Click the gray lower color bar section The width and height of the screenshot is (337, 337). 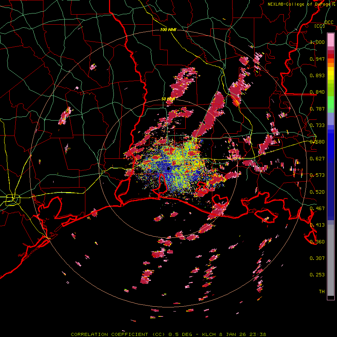tap(331, 260)
